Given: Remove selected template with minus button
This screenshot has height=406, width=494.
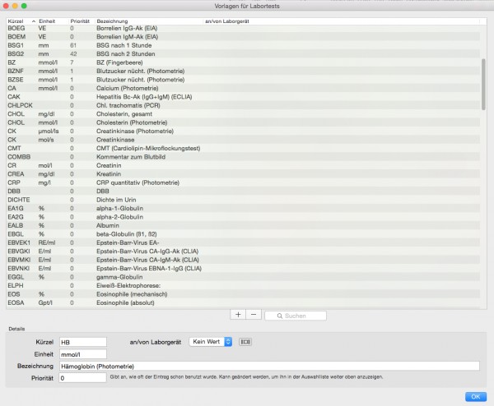Looking at the screenshot, I should (254, 315).
